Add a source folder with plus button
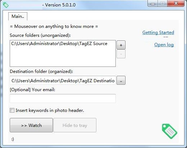This screenshot has width=187, height=148. point(121,45)
